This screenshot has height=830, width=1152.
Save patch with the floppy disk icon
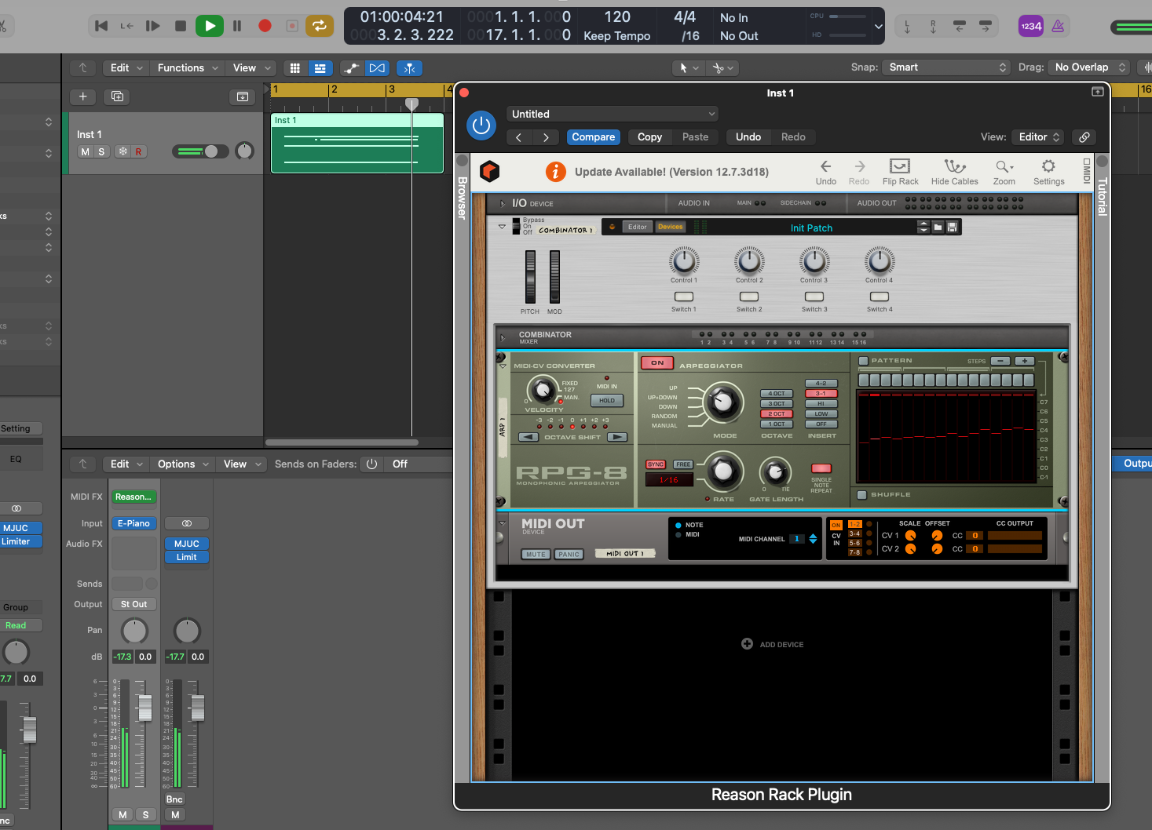953,228
